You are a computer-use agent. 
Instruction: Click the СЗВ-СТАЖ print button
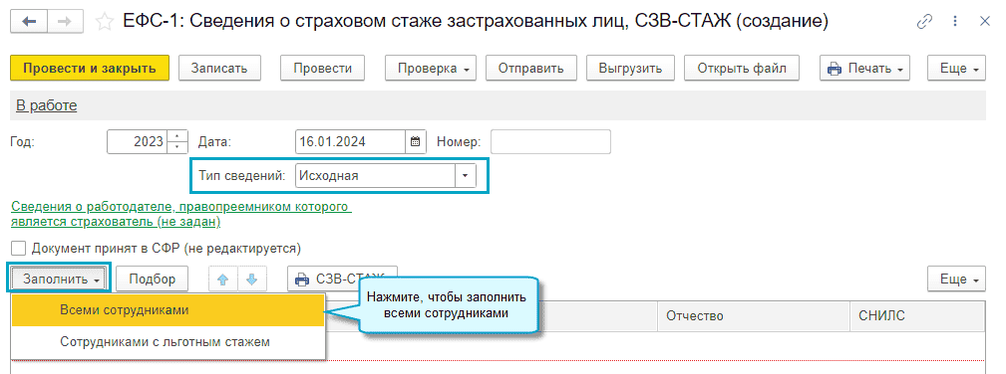tap(342, 280)
